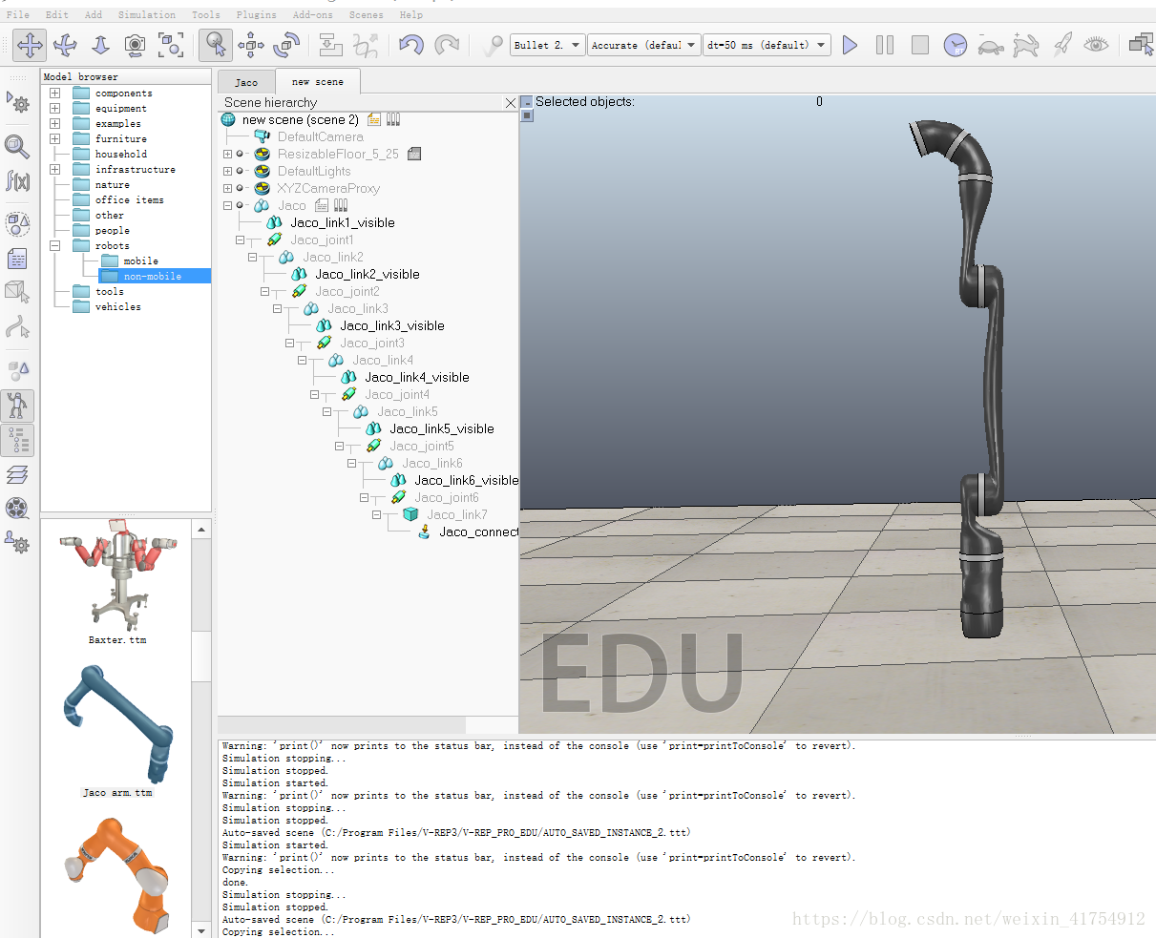
Task: Open the script icon next to Jaco
Action: (322, 205)
